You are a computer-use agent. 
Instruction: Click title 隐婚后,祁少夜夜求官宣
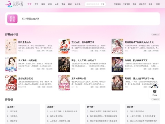(x=136, y=60)
